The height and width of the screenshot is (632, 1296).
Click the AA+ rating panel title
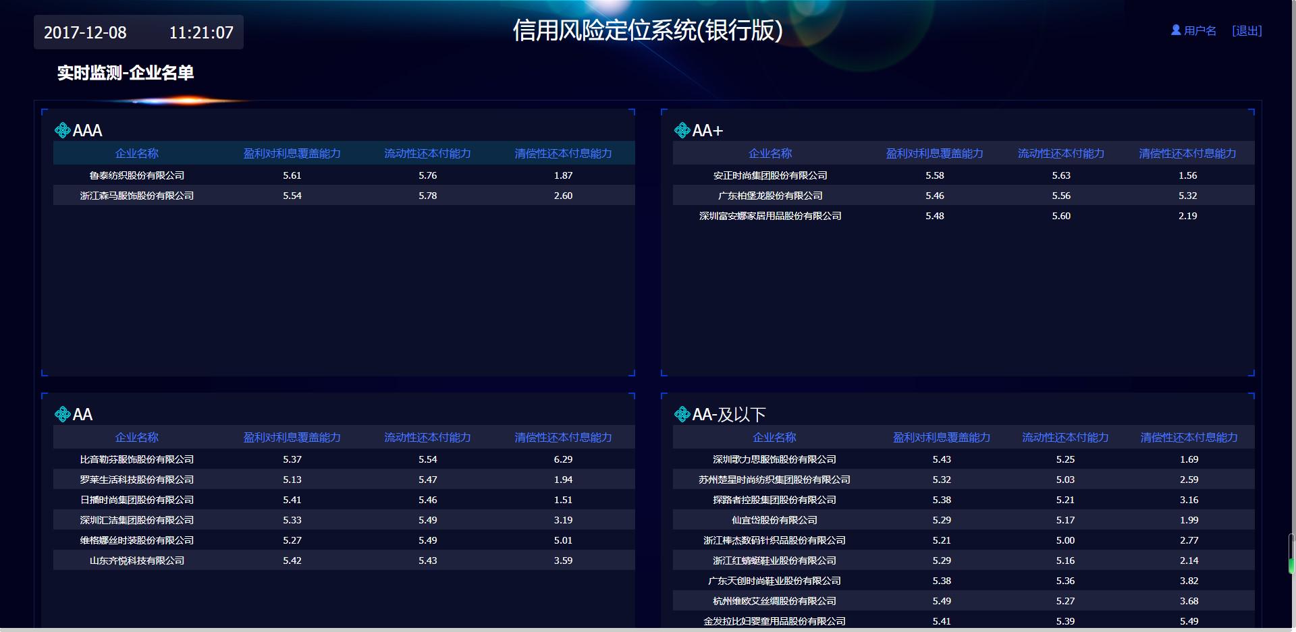point(707,130)
